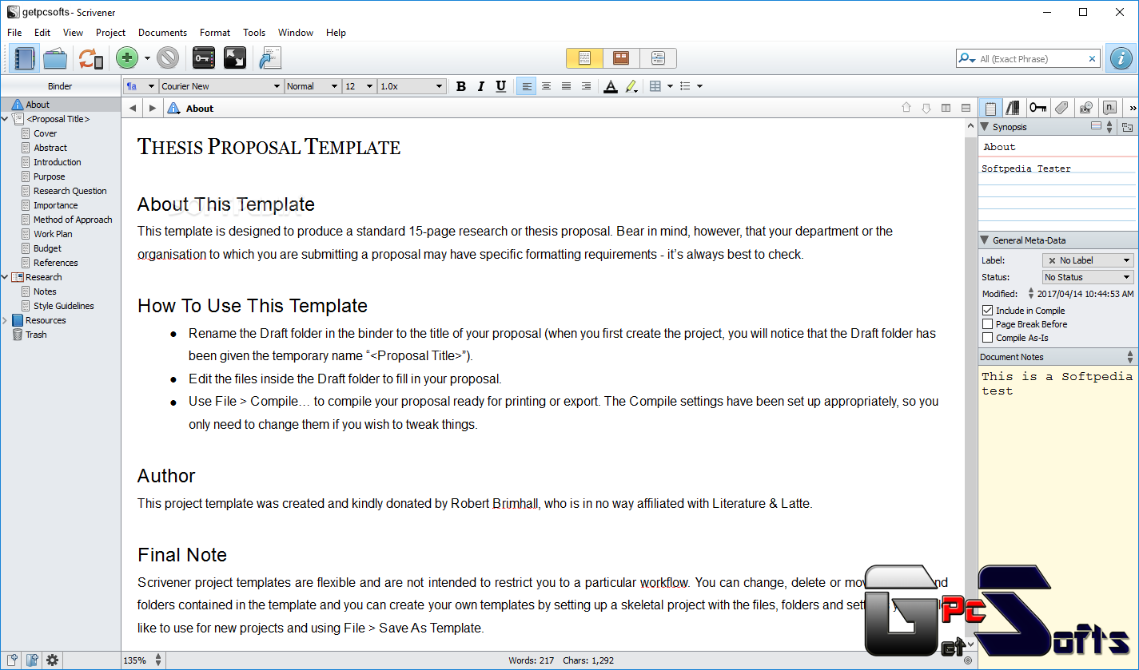Open the Label dropdown showing No Label
The width and height of the screenshot is (1139, 670).
tap(1088, 260)
